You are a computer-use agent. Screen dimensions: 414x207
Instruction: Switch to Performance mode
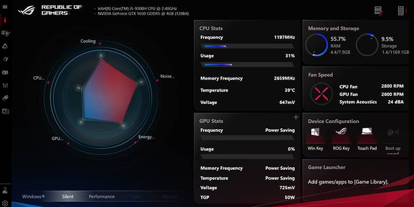[x=102, y=197]
